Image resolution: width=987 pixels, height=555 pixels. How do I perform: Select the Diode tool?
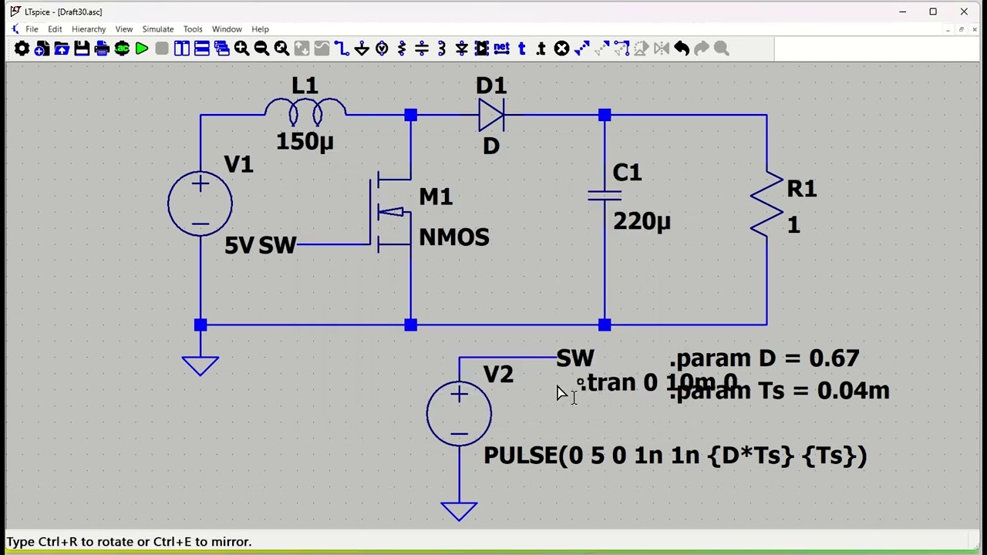tap(462, 49)
